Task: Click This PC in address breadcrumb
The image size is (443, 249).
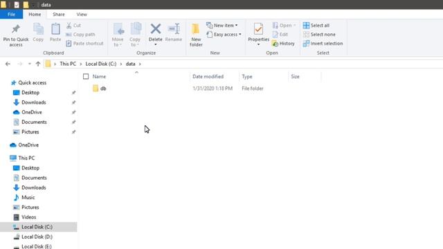Action: click(68, 64)
